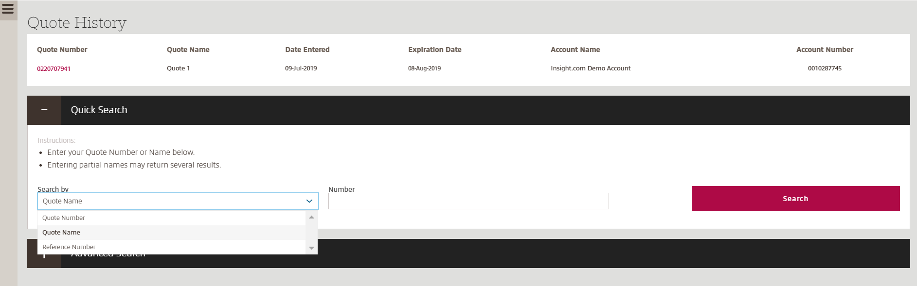This screenshot has width=917, height=286.
Task: Open quote number 0220707941
Action: click(x=54, y=68)
